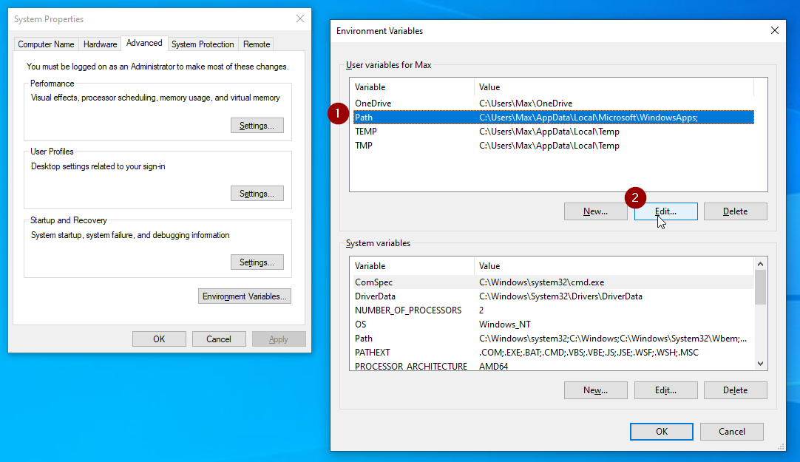The width and height of the screenshot is (800, 462).
Task: Open Startup and Recovery Settings
Action: [x=257, y=262]
